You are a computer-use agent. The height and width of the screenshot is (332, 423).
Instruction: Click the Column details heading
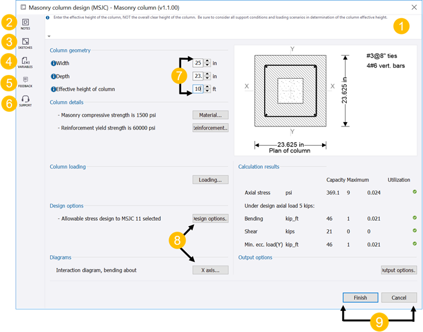point(66,102)
